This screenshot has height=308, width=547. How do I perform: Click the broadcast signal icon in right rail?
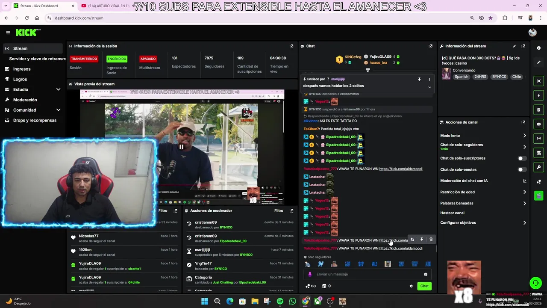click(x=539, y=138)
